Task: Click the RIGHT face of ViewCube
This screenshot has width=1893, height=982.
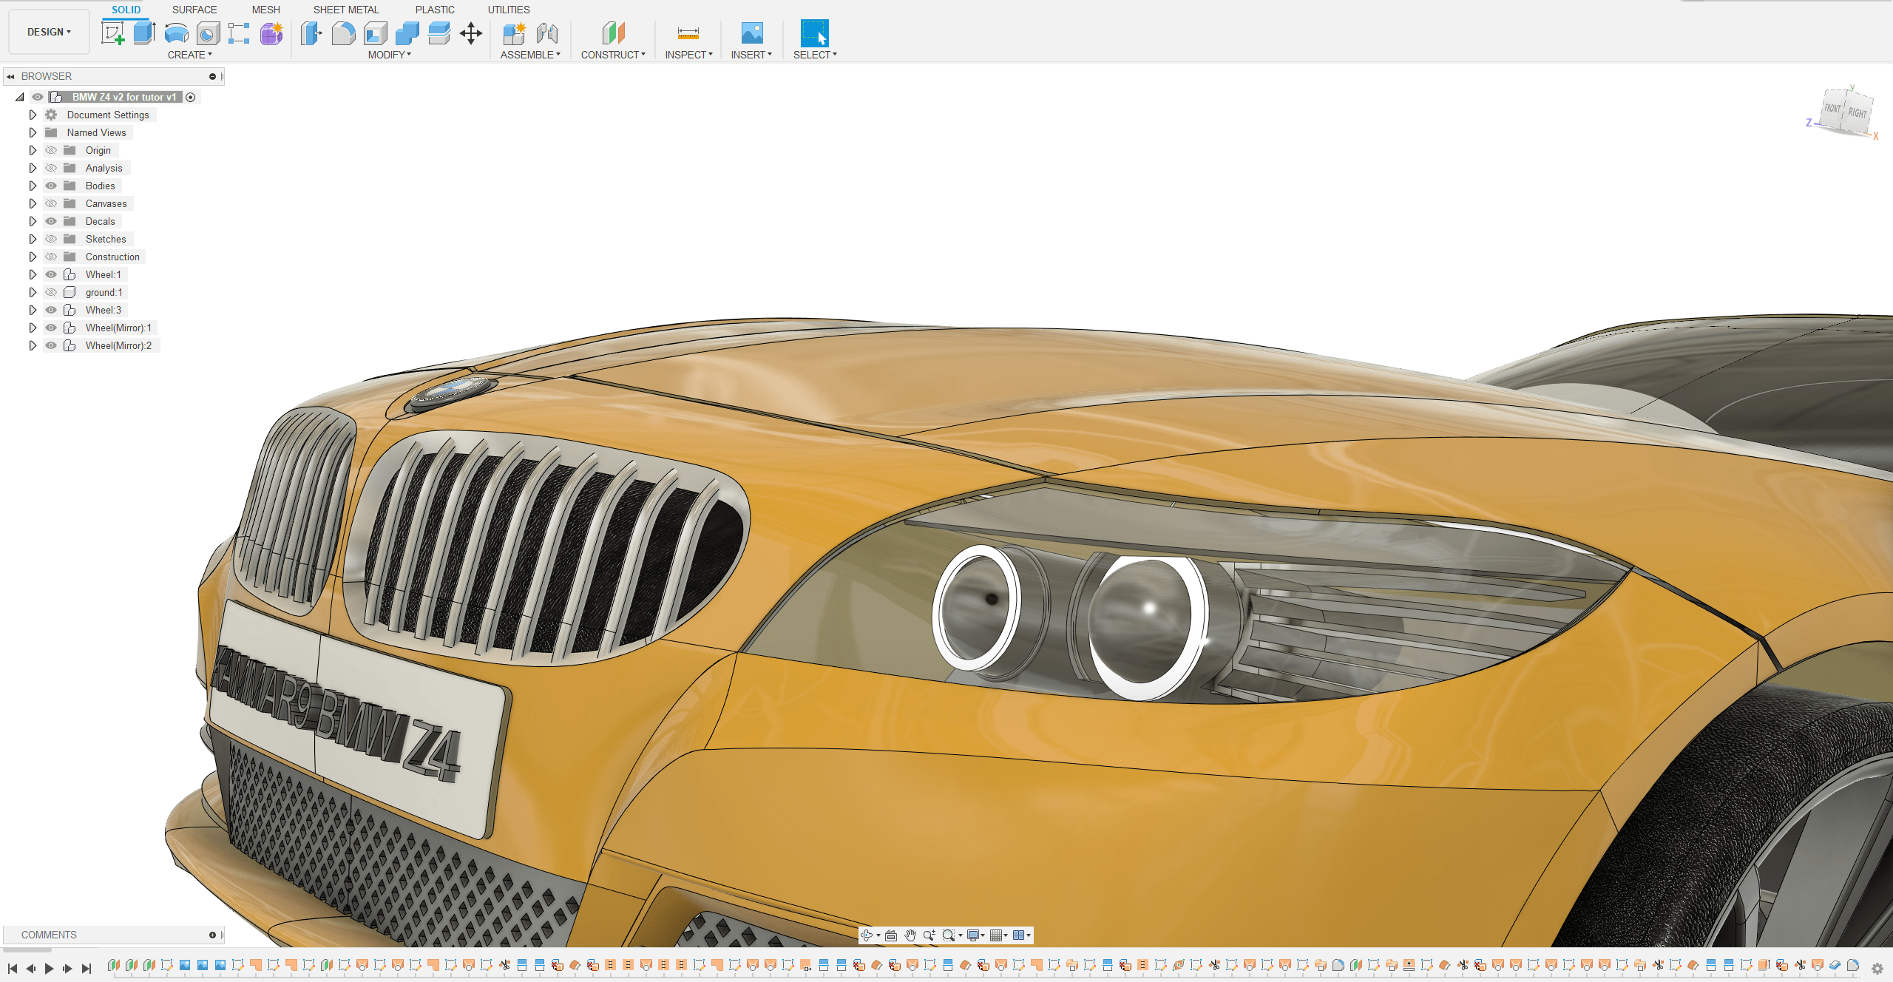Action: point(1857,112)
